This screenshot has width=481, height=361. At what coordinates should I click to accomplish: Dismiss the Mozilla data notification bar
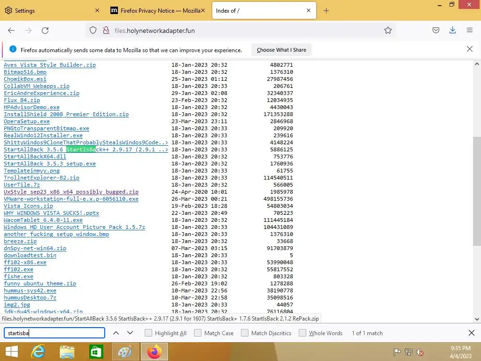469,49
